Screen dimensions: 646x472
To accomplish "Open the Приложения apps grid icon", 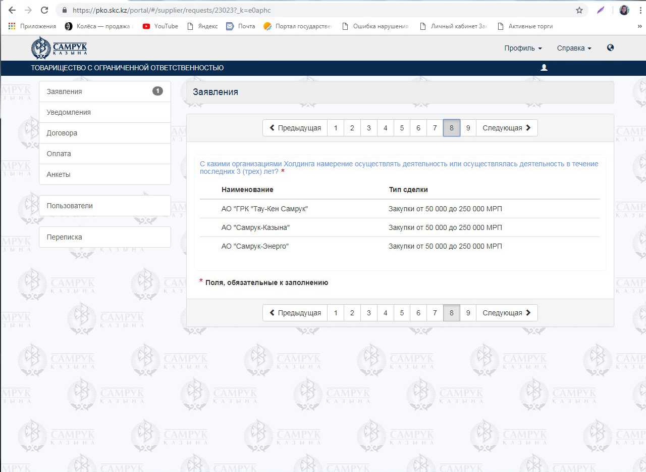I will coord(12,26).
